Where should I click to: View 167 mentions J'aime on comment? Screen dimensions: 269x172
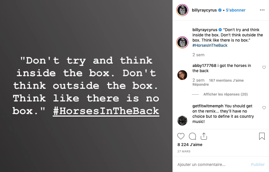coord(226,81)
